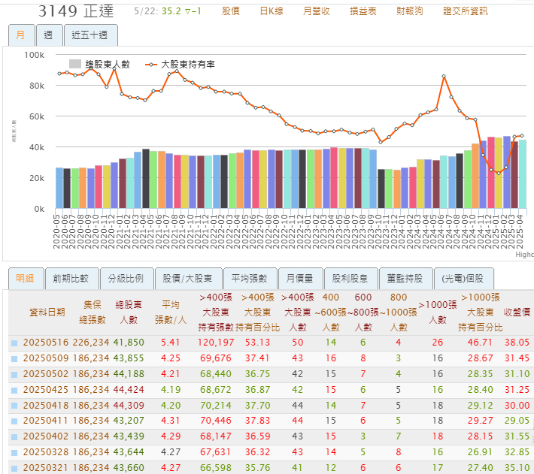The height and width of the screenshot is (474, 534).
Task: Open the 分級比例 tab
Action: tap(126, 278)
